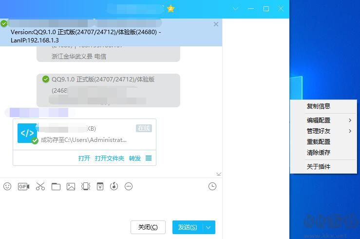Close the chat with 关闭(C) button
Screen dimensions: 360x239
coord(148,227)
